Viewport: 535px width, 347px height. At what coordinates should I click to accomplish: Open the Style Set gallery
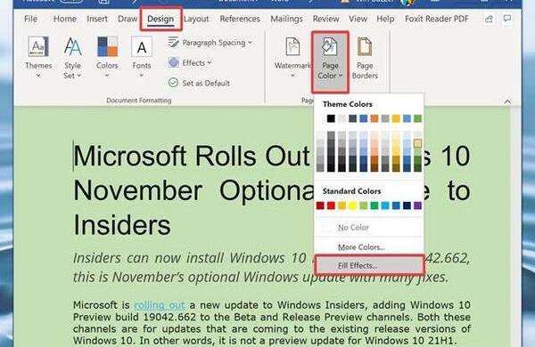tap(72, 57)
